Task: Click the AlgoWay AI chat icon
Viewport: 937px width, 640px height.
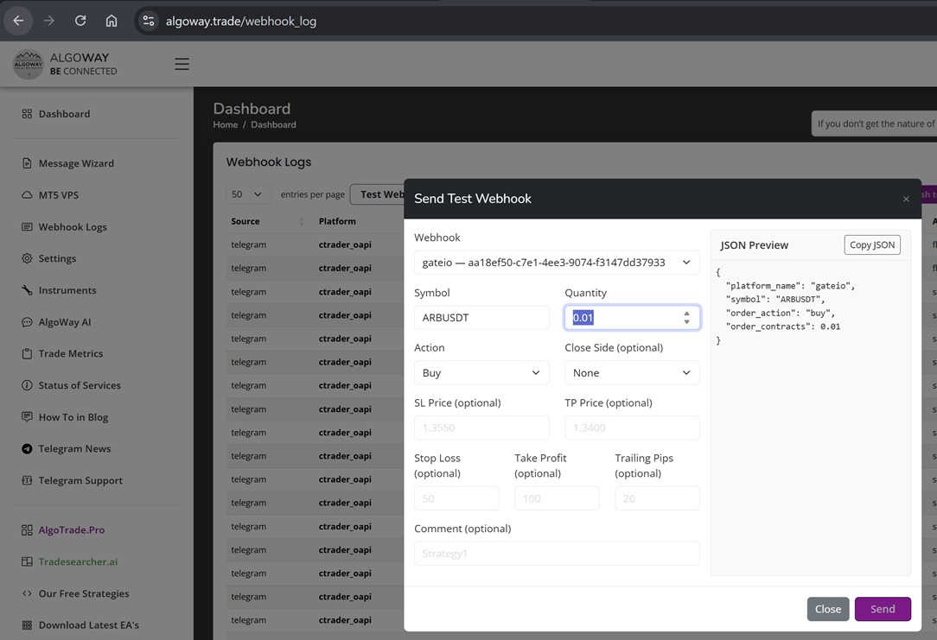Action: 27,322
